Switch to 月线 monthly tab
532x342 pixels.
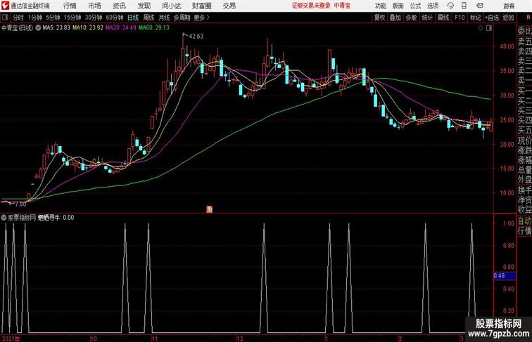(164, 18)
